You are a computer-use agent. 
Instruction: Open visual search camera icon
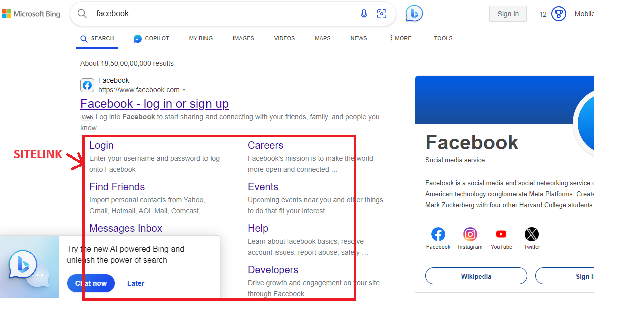(382, 14)
